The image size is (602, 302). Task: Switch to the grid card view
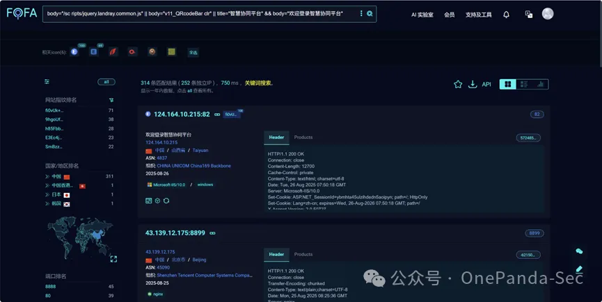(508, 84)
